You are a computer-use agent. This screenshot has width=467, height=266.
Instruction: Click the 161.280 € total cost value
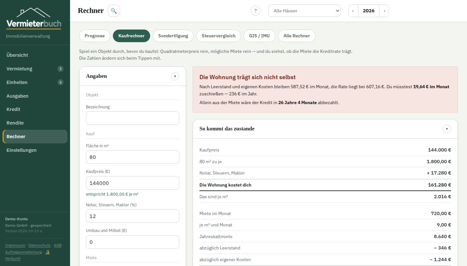point(439,185)
